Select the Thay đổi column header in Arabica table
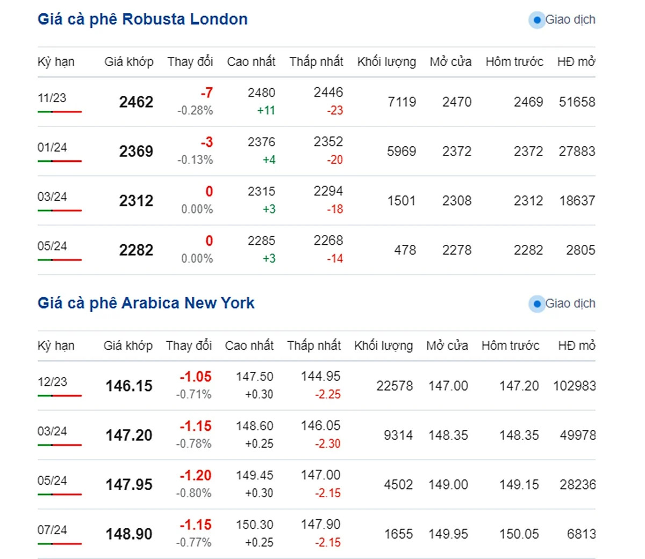 click(189, 345)
